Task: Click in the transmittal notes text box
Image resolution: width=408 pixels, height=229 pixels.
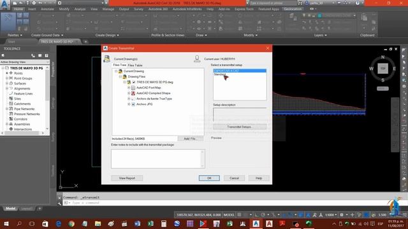Action: [158, 158]
